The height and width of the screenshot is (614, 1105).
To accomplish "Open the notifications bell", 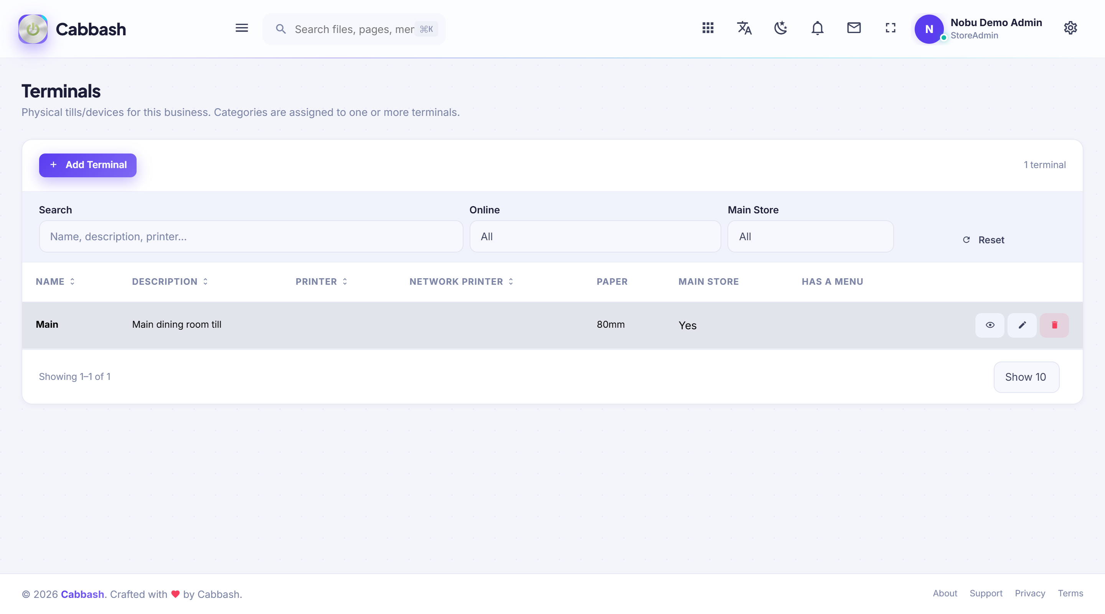I will (x=817, y=28).
